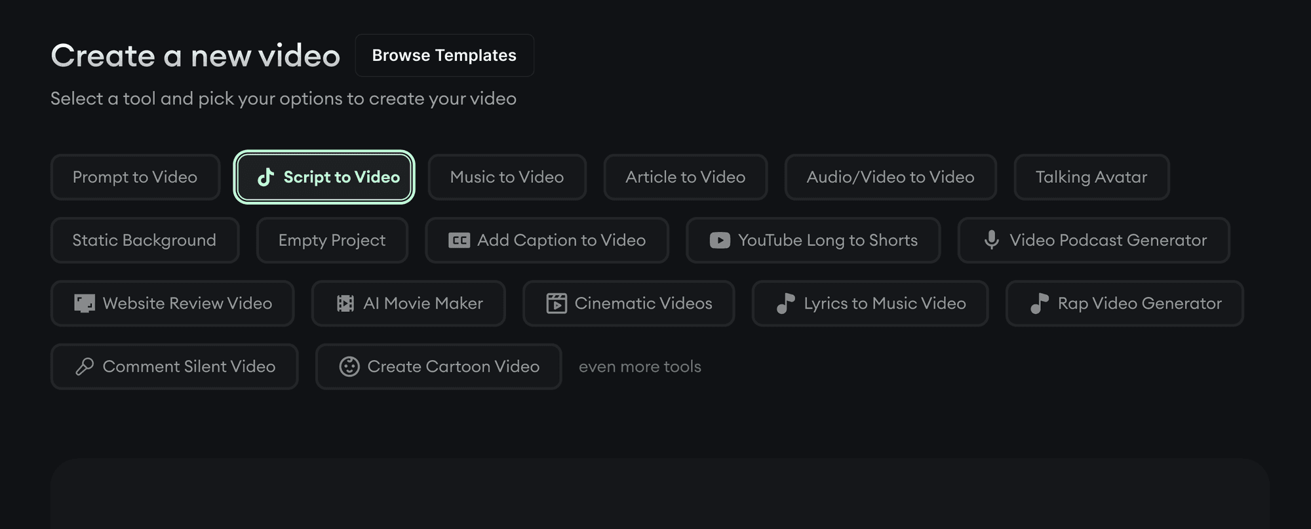
Task: Click the Create a new video heading
Action: click(195, 56)
